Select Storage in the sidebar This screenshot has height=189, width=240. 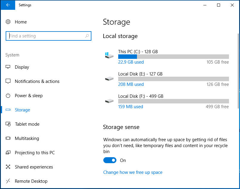tap(22, 110)
